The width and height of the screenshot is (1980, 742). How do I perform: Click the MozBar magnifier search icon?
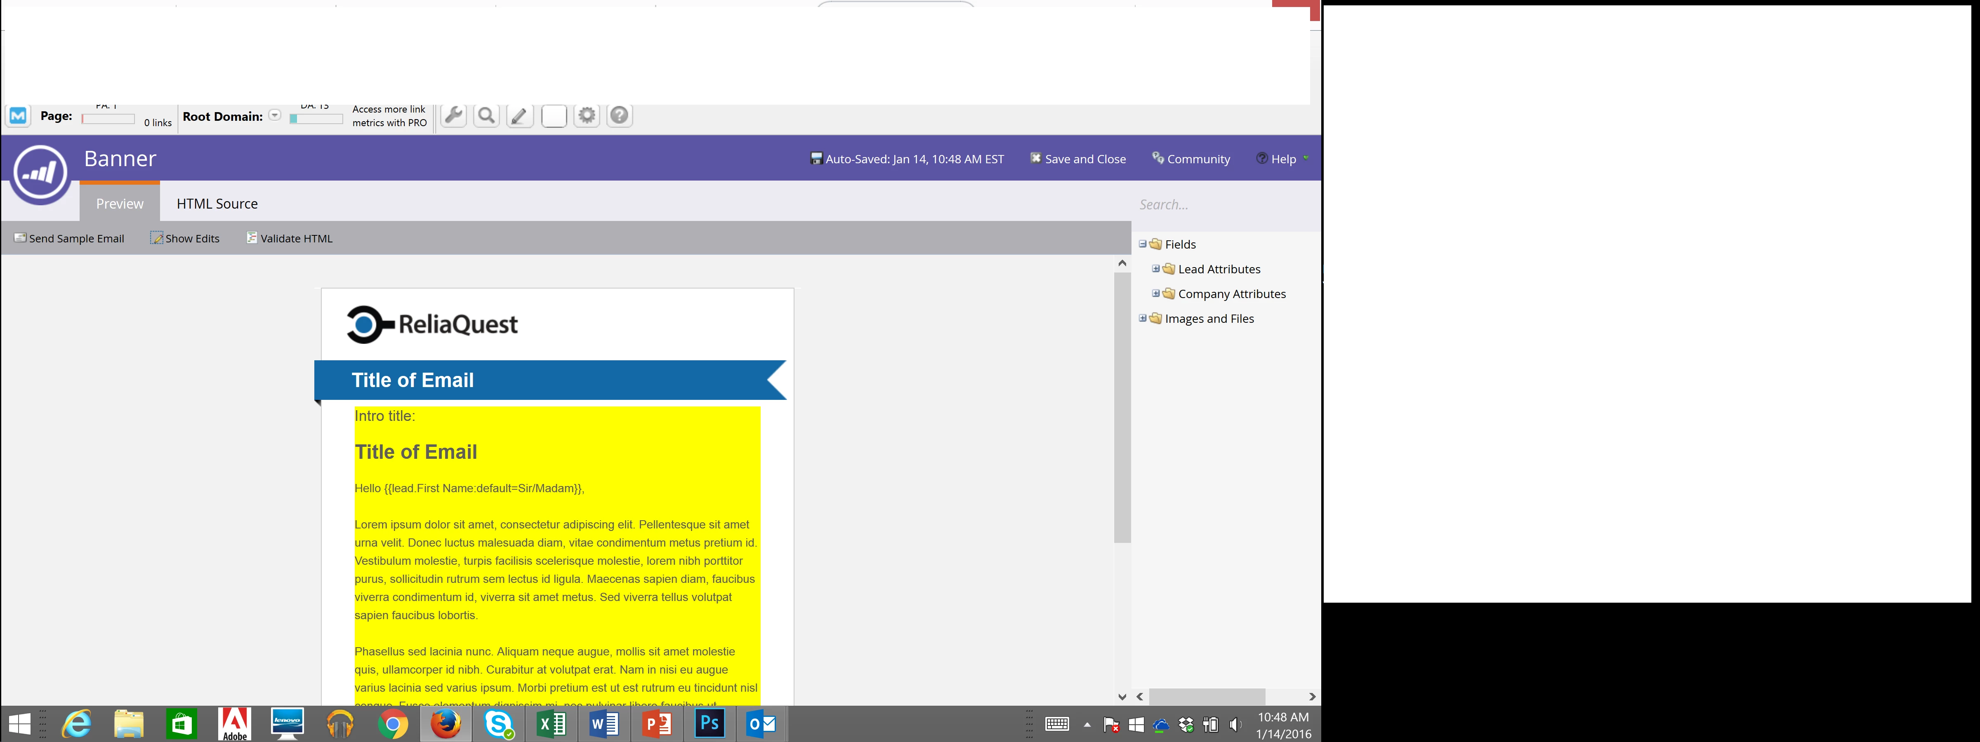487,116
